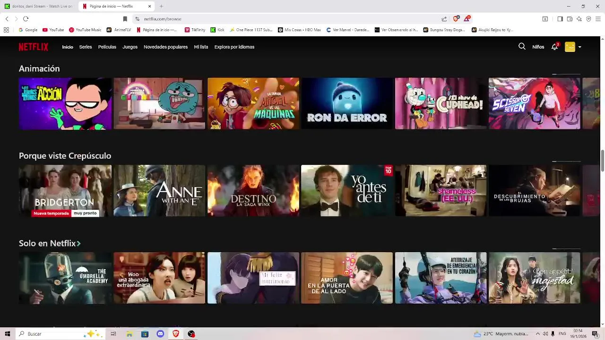The height and width of the screenshot is (340, 605).
Task: Click the Buscar taskbar search box
Action: (x=60, y=334)
